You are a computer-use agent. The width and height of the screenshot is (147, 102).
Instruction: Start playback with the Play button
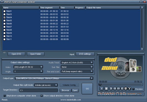point(102,88)
